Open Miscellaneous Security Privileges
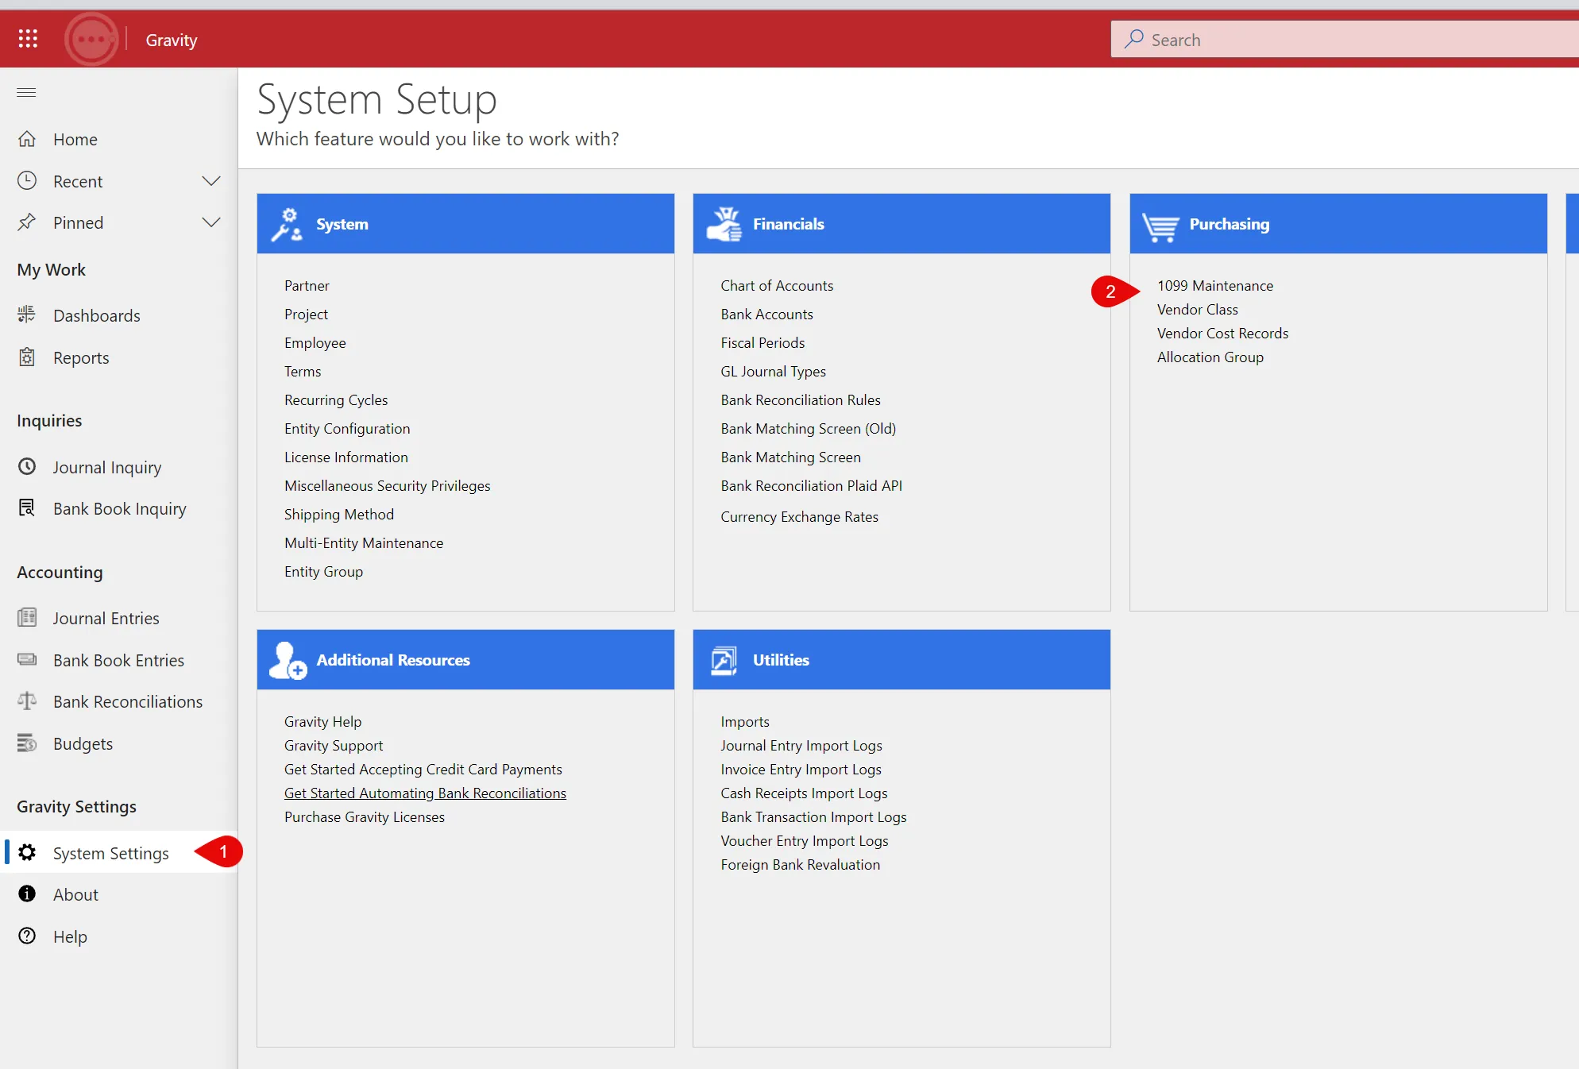Screen dimensions: 1579x1069 pyautogui.click(x=387, y=485)
